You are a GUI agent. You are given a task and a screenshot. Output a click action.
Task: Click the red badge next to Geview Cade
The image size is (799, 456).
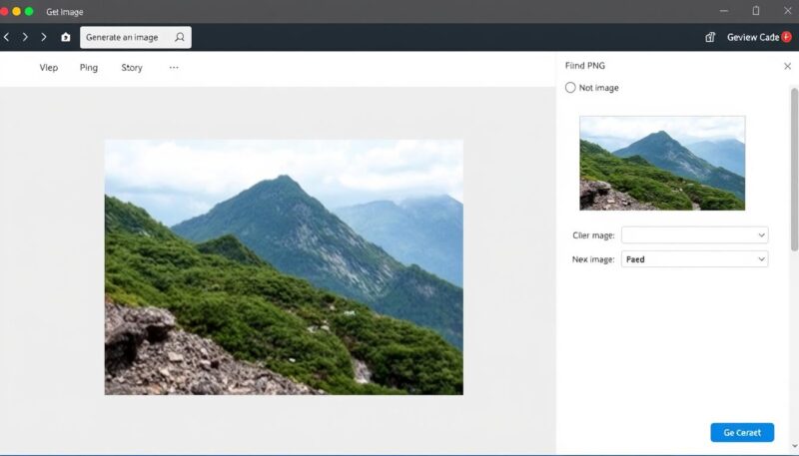coord(787,37)
